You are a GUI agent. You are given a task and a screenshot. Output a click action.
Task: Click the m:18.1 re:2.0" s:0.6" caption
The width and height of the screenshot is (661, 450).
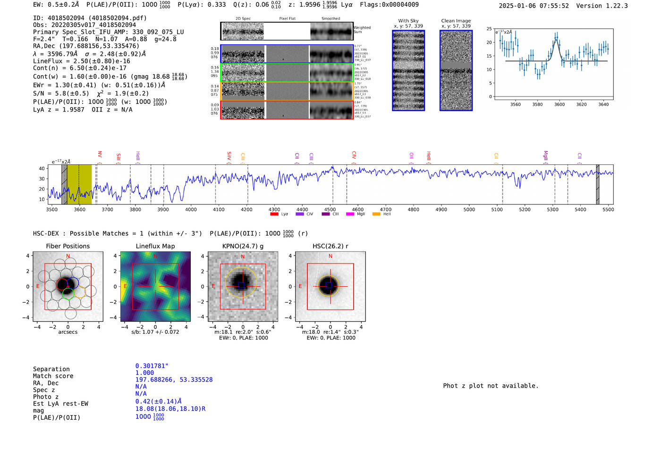point(243,332)
